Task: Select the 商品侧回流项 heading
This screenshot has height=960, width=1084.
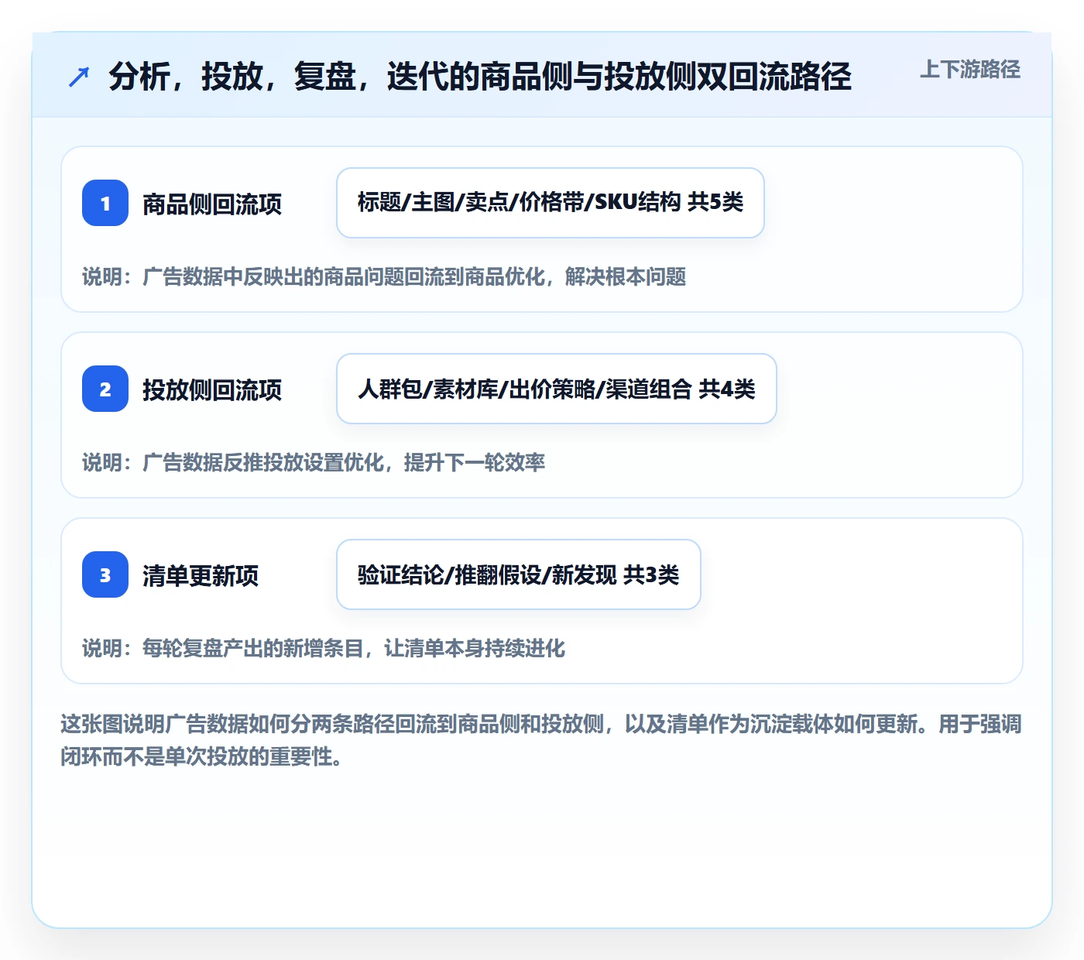Action: [212, 204]
